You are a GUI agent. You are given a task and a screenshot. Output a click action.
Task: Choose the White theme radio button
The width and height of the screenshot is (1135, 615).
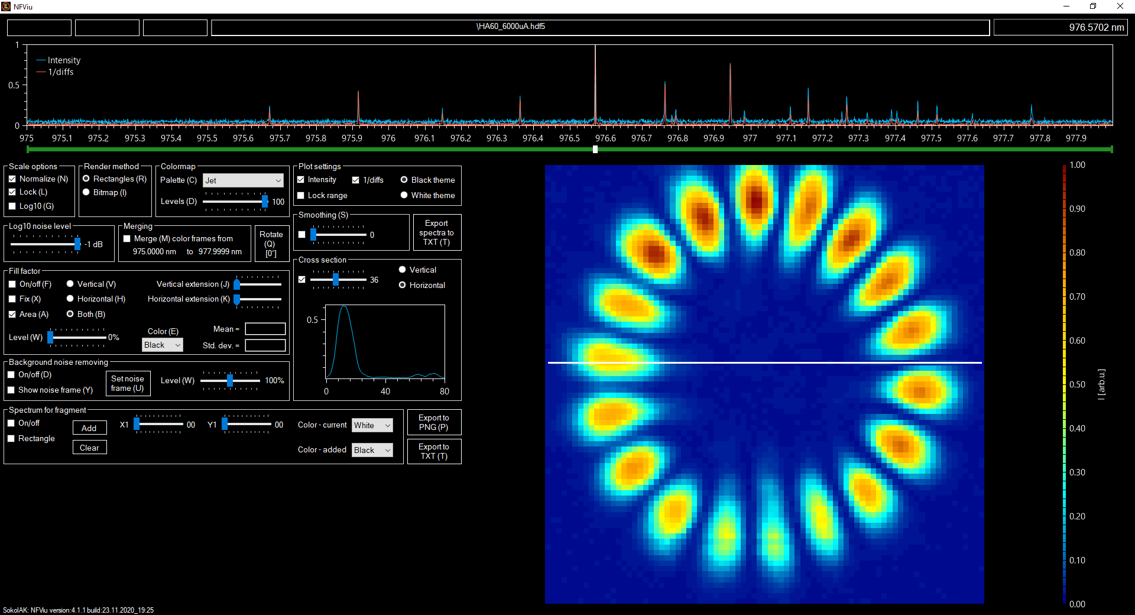tap(404, 195)
